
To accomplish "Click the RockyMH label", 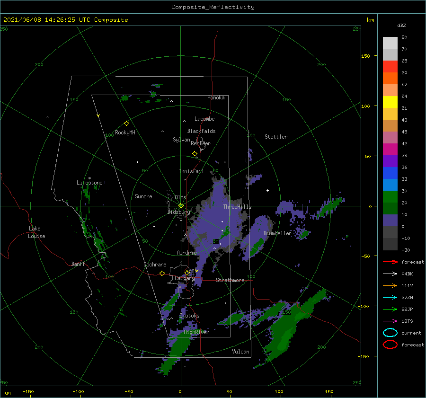I will click(125, 133).
